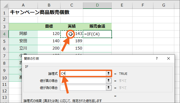Select row 6 header
Image resolution: width=180 pixels, height=103 pixels.
[4, 49]
